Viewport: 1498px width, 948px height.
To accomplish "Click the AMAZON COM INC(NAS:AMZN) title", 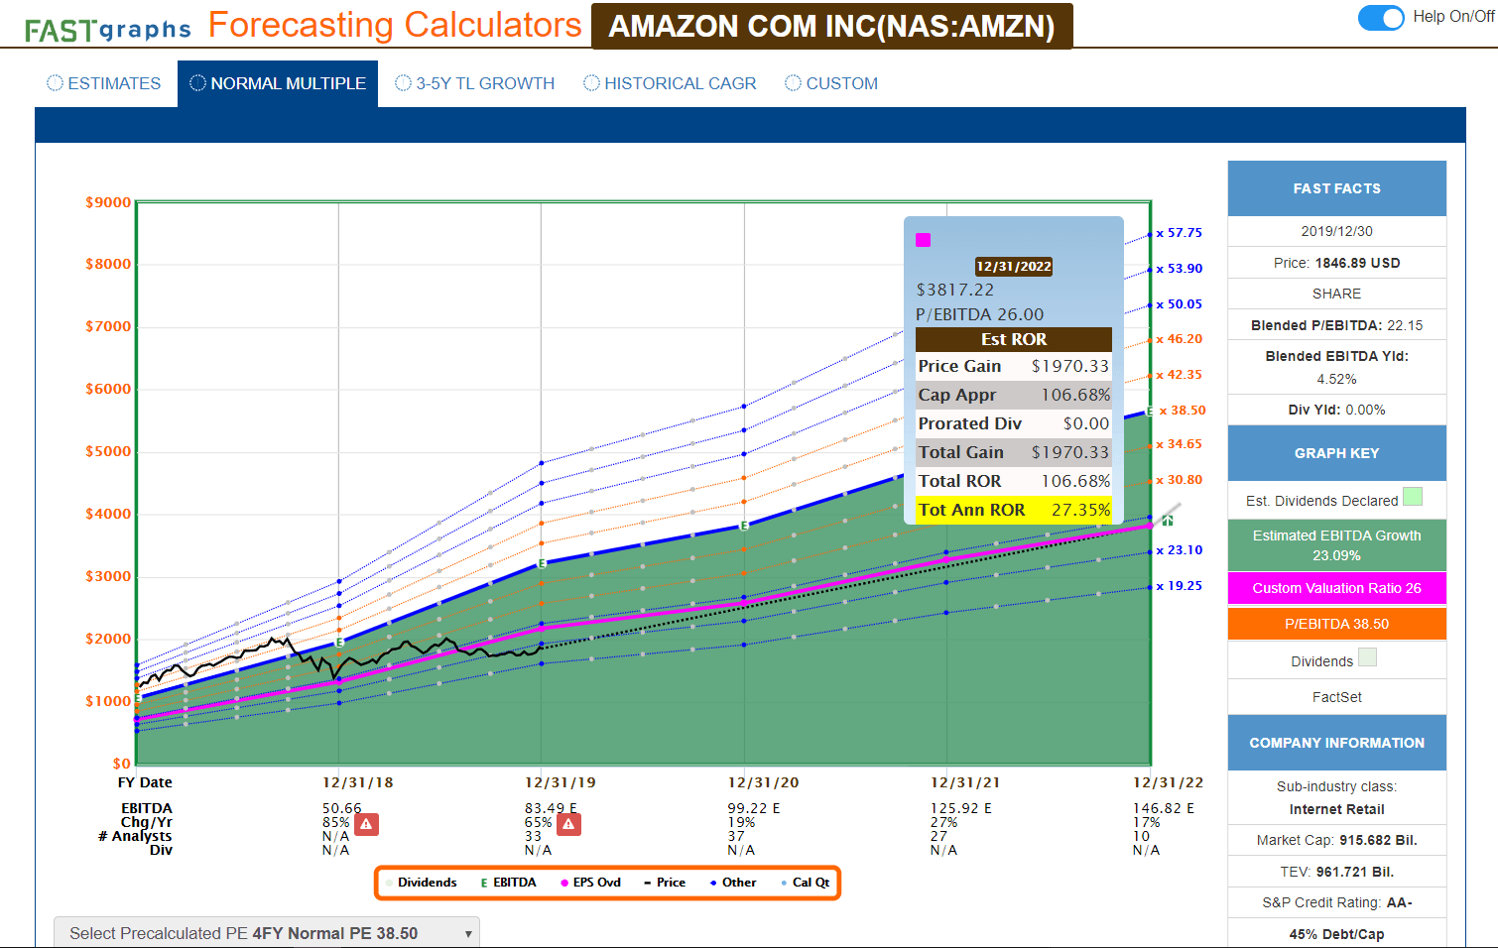I will (832, 26).
